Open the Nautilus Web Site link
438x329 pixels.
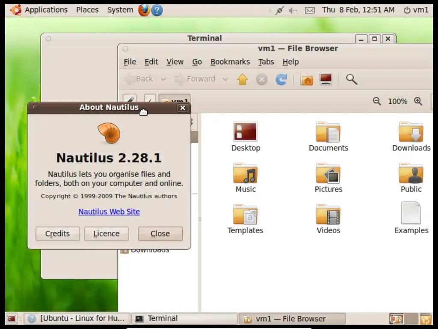tap(109, 212)
